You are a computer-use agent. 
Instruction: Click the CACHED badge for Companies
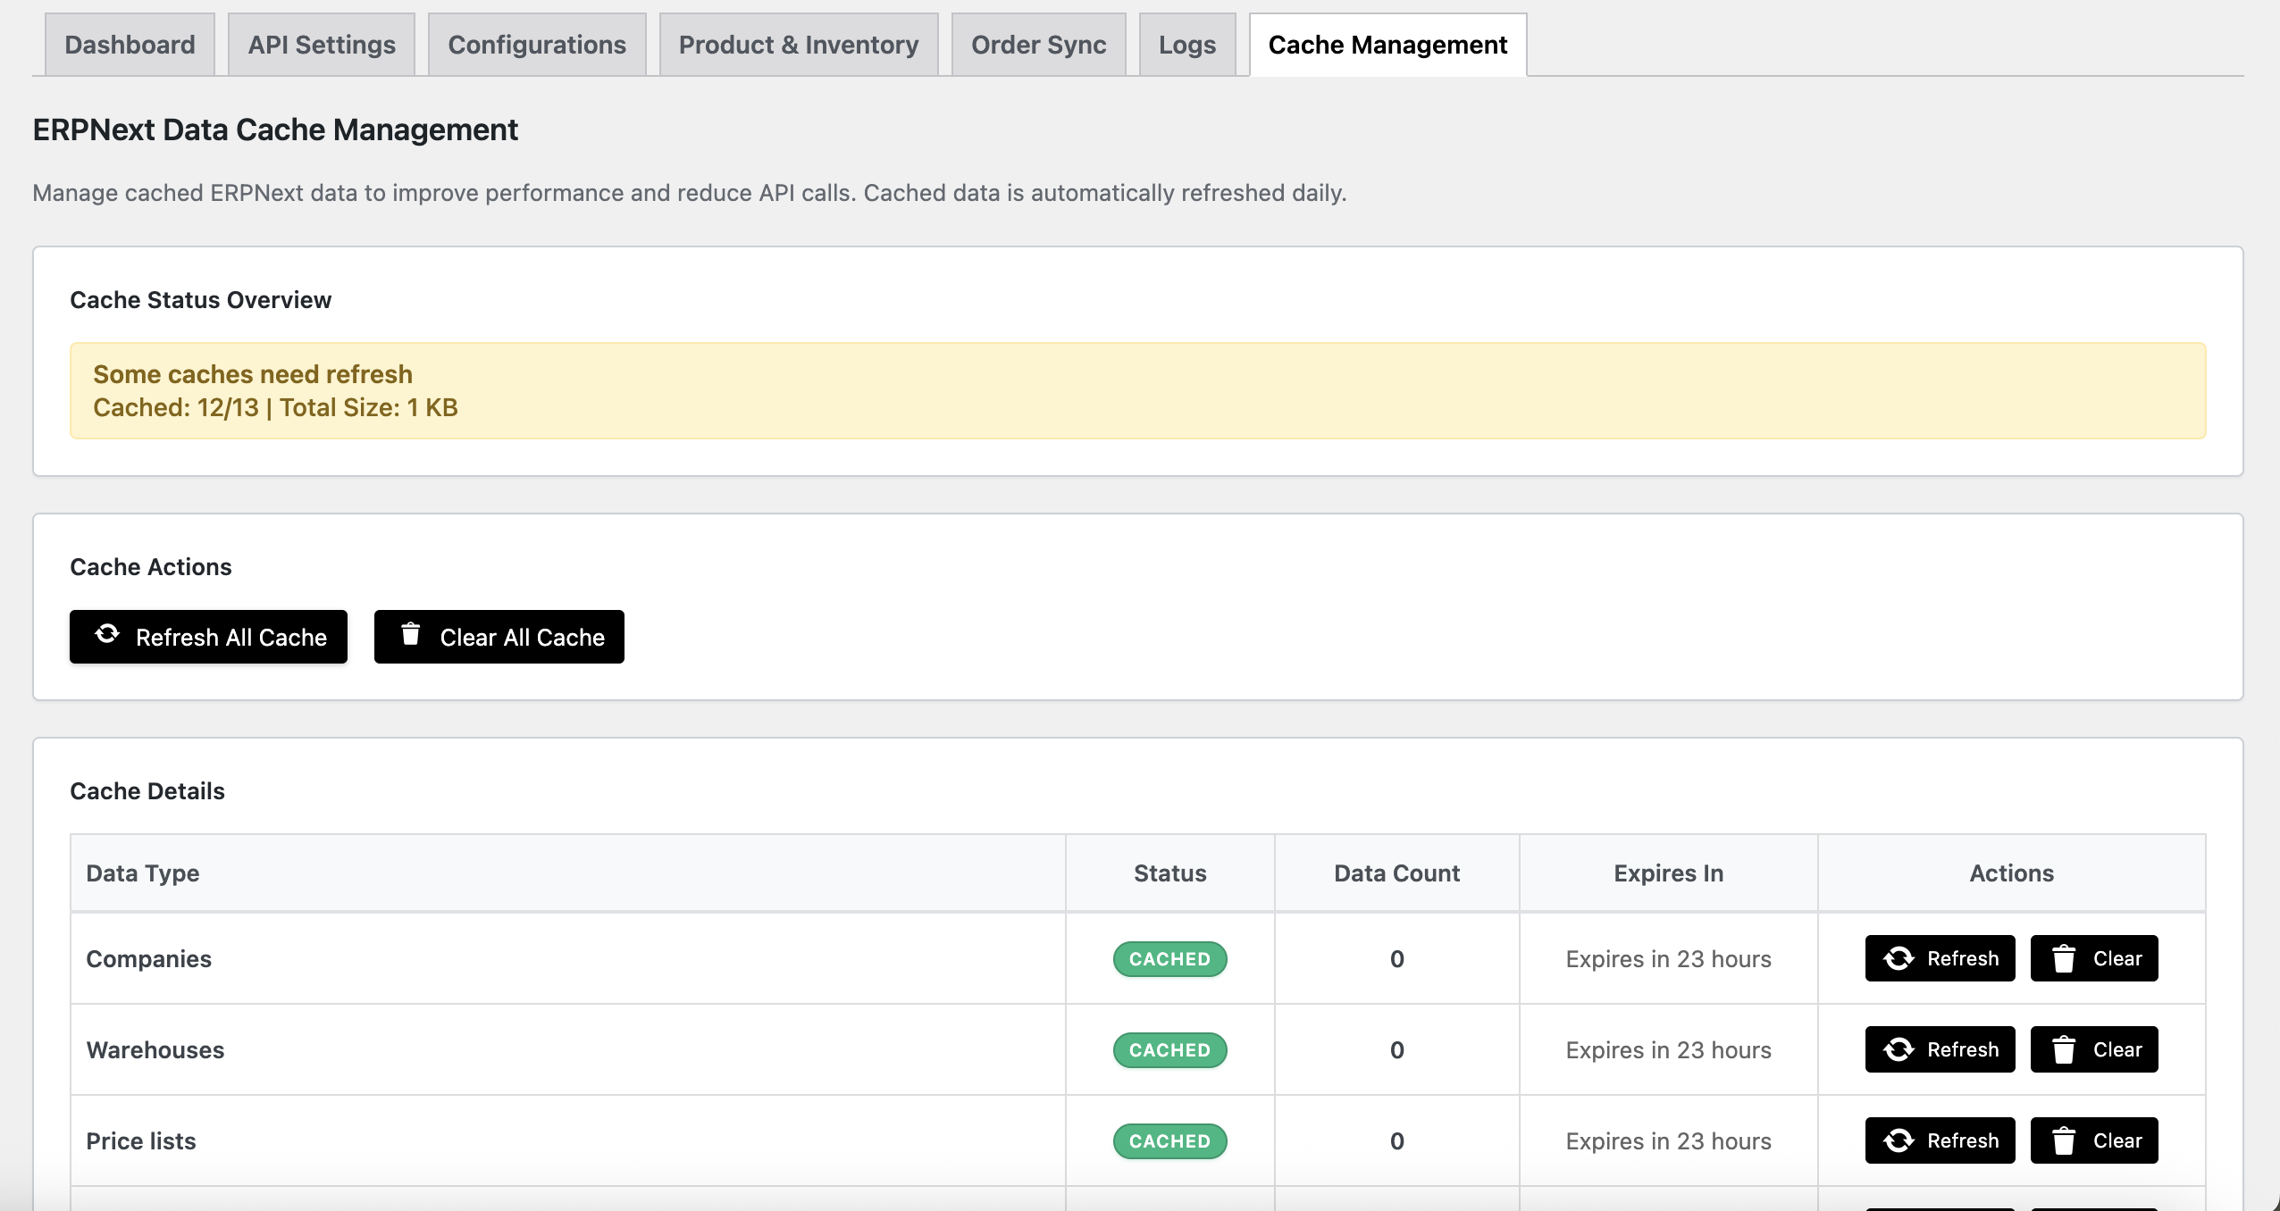point(1169,958)
